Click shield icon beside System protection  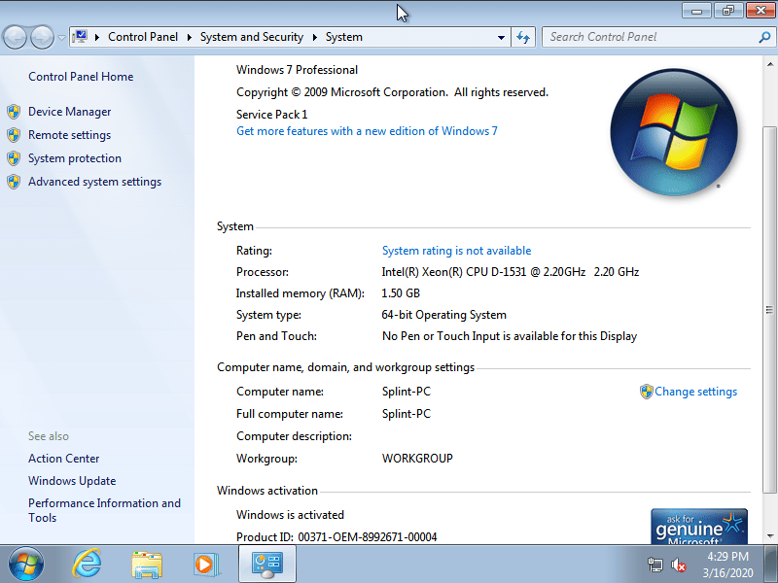click(x=14, y=158)
